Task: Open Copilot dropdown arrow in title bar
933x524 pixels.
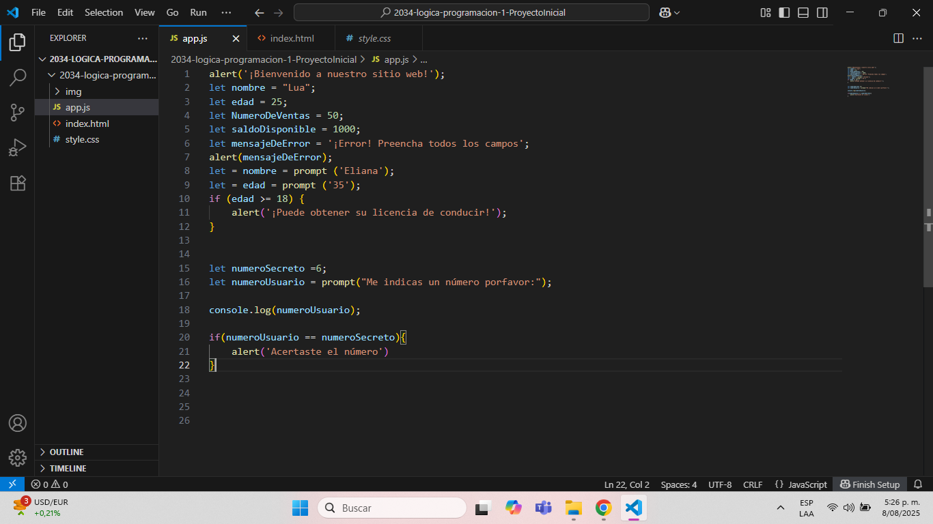Action: click(677, 12)
